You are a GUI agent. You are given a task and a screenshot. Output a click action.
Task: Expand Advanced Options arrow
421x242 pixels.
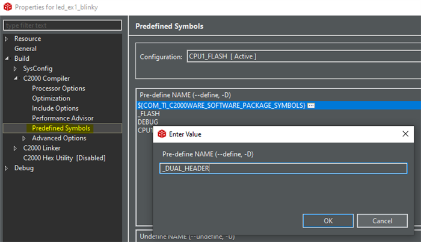pos(24,138)
